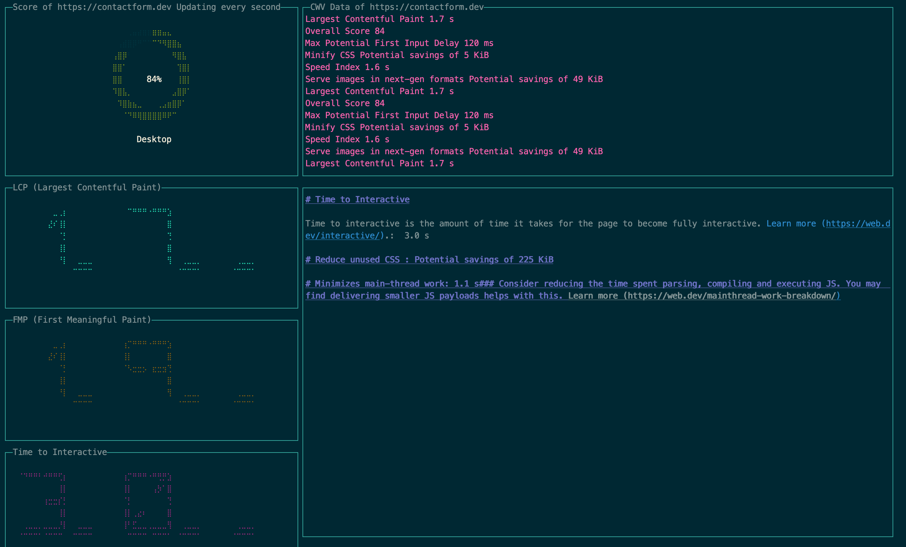Click the LCP panel title label
Image resolution: width=906 pixels, height=547 pixels.
point(87,188)
